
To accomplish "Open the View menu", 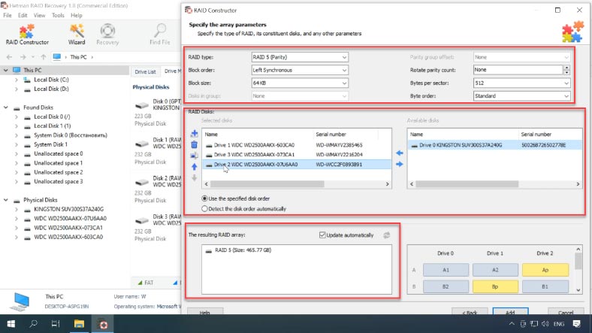I will (x=39, y=16).
